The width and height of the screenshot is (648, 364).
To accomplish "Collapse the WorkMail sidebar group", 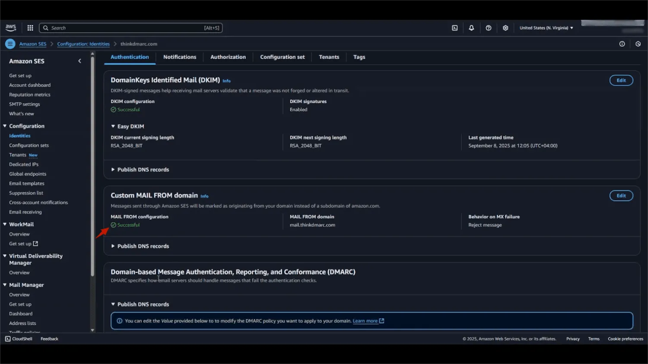I will click(x=5, y=224).
